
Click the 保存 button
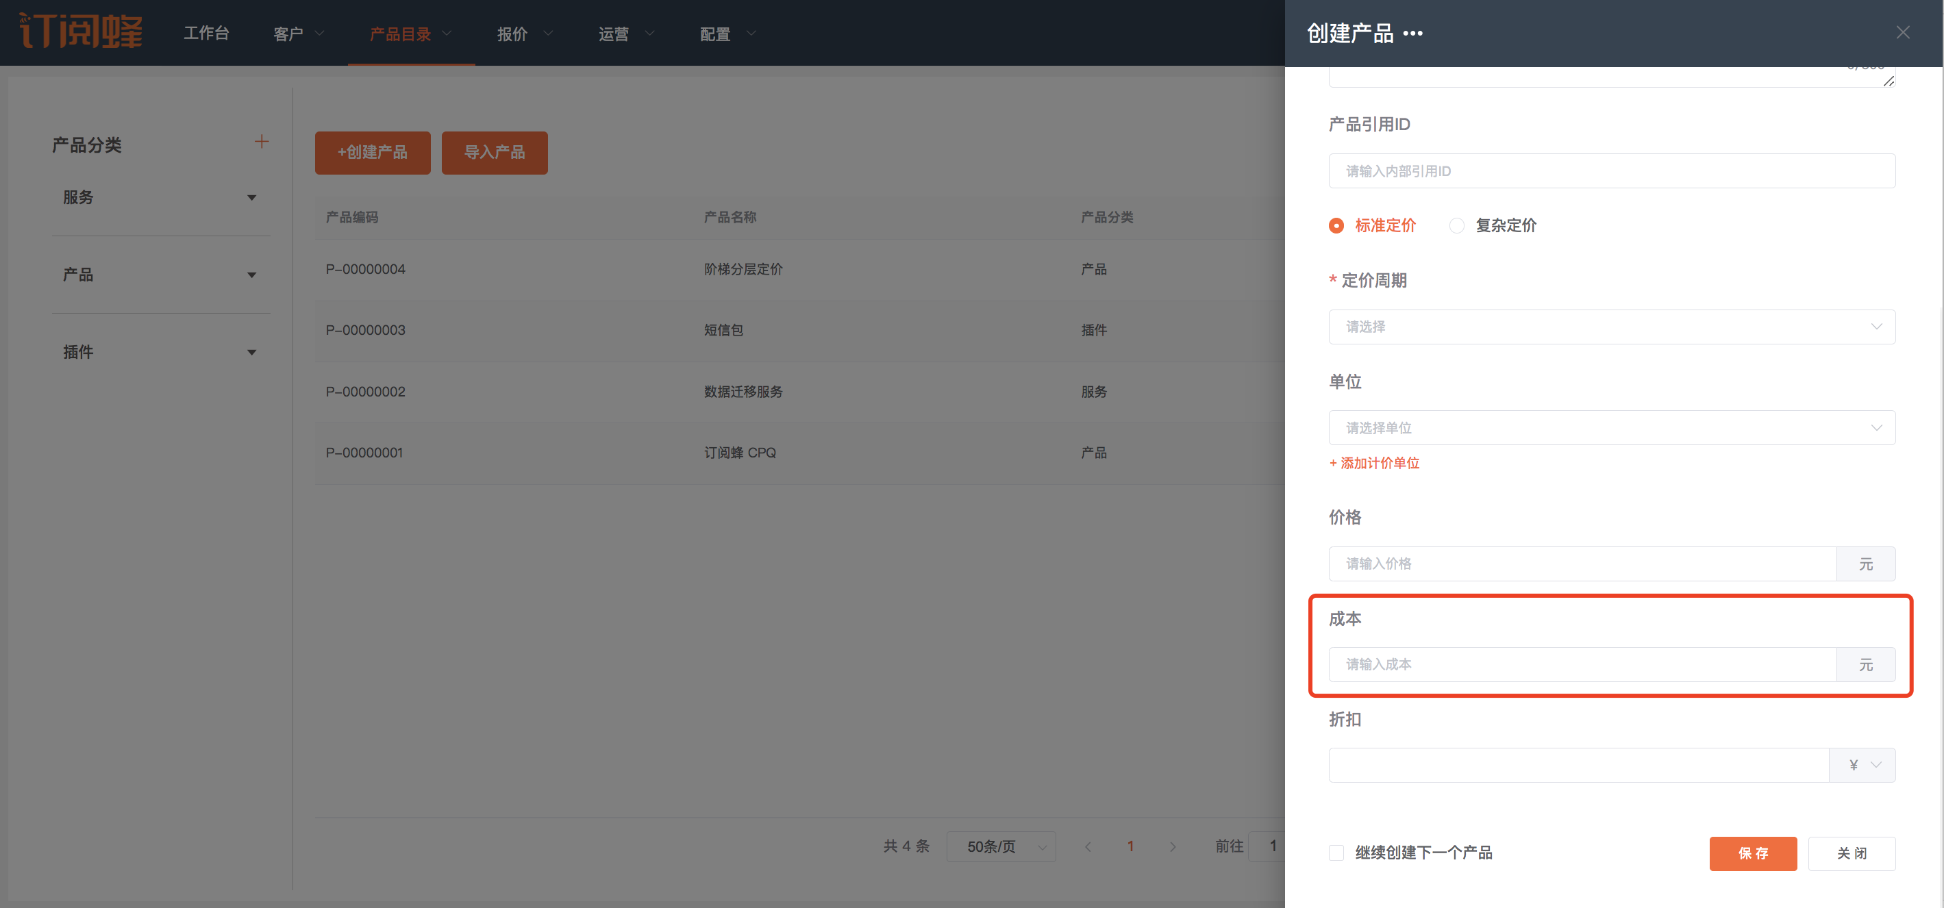(1752, 853)
